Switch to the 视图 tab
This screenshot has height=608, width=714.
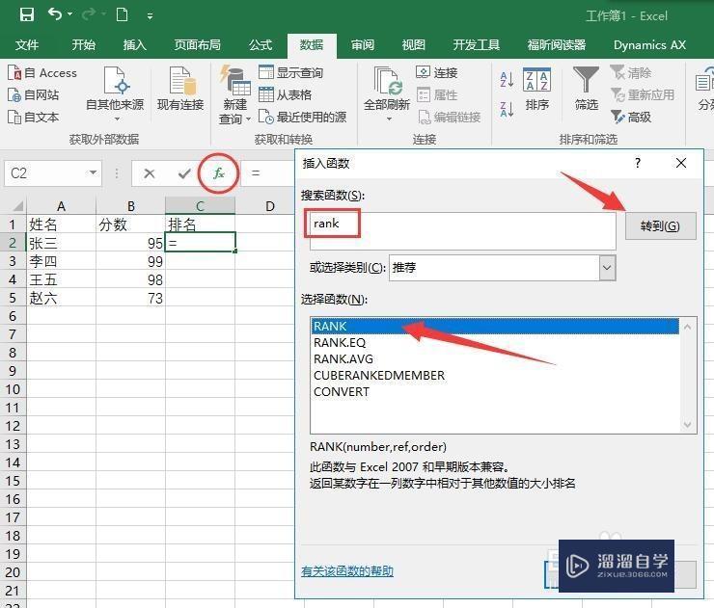coord(414,44)
